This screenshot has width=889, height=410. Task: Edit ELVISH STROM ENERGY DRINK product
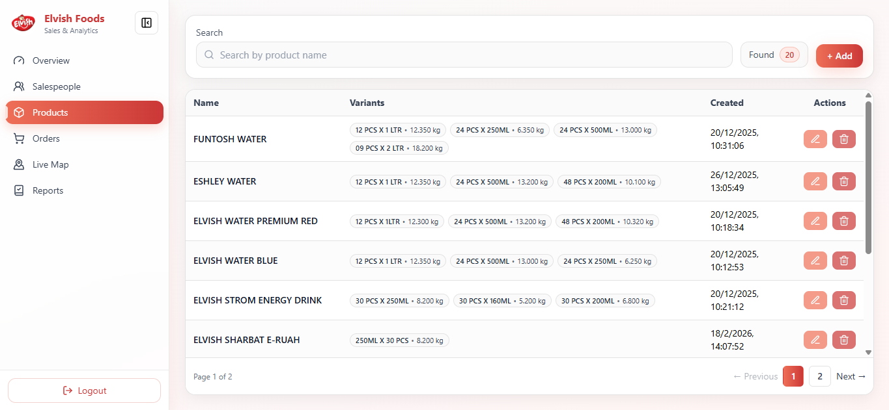815,300
